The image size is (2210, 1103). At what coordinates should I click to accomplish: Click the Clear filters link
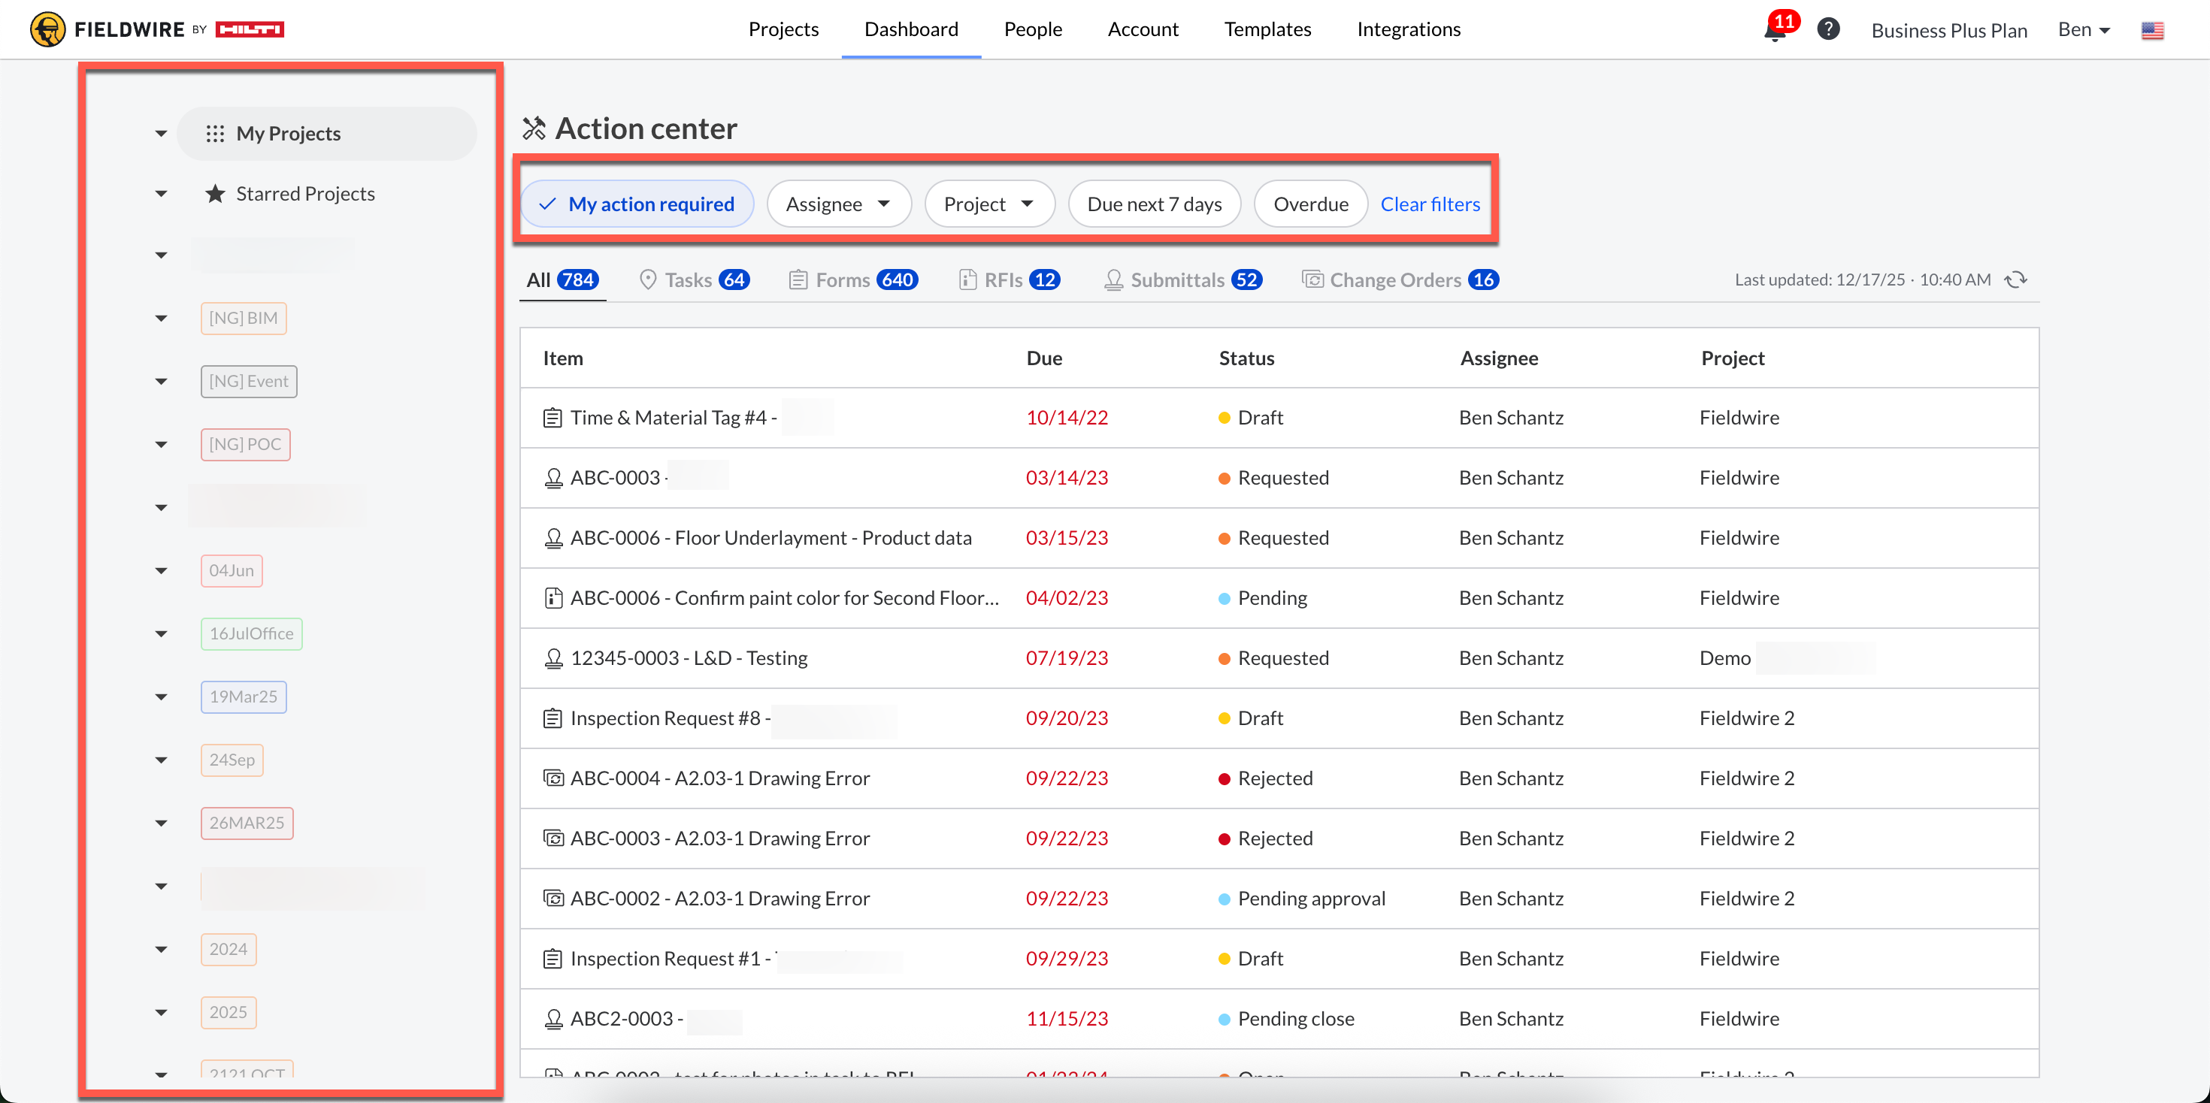coord(1429,204)
